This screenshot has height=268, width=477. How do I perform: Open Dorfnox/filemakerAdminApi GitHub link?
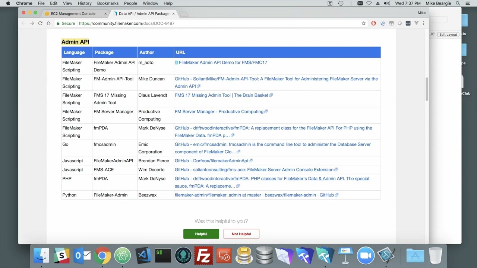point(211,161)
